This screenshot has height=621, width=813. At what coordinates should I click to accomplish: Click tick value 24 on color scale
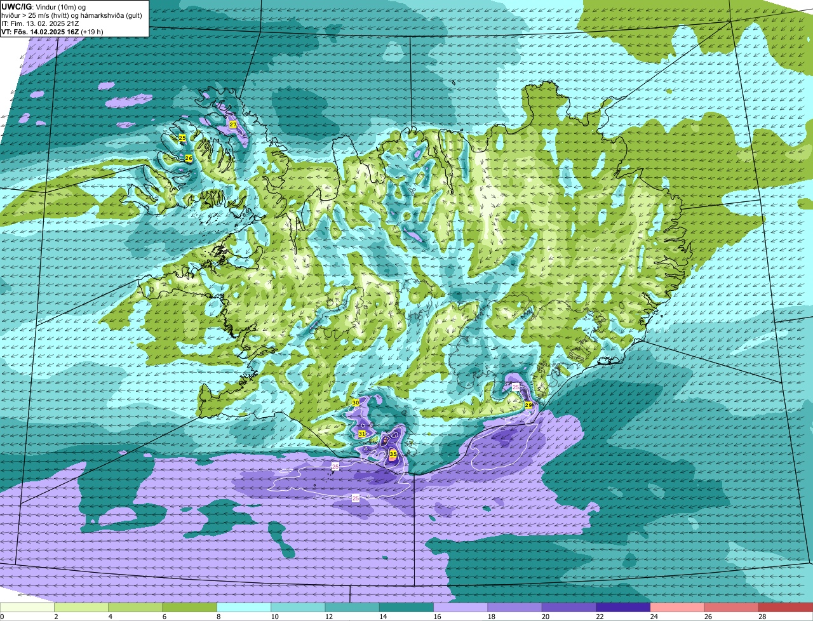point(654,617)
